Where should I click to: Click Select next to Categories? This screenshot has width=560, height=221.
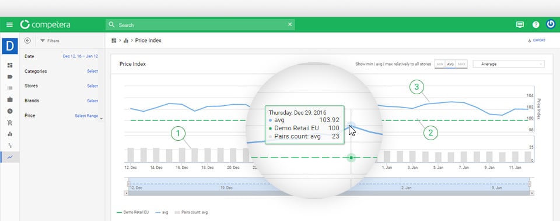coord(93,71)
